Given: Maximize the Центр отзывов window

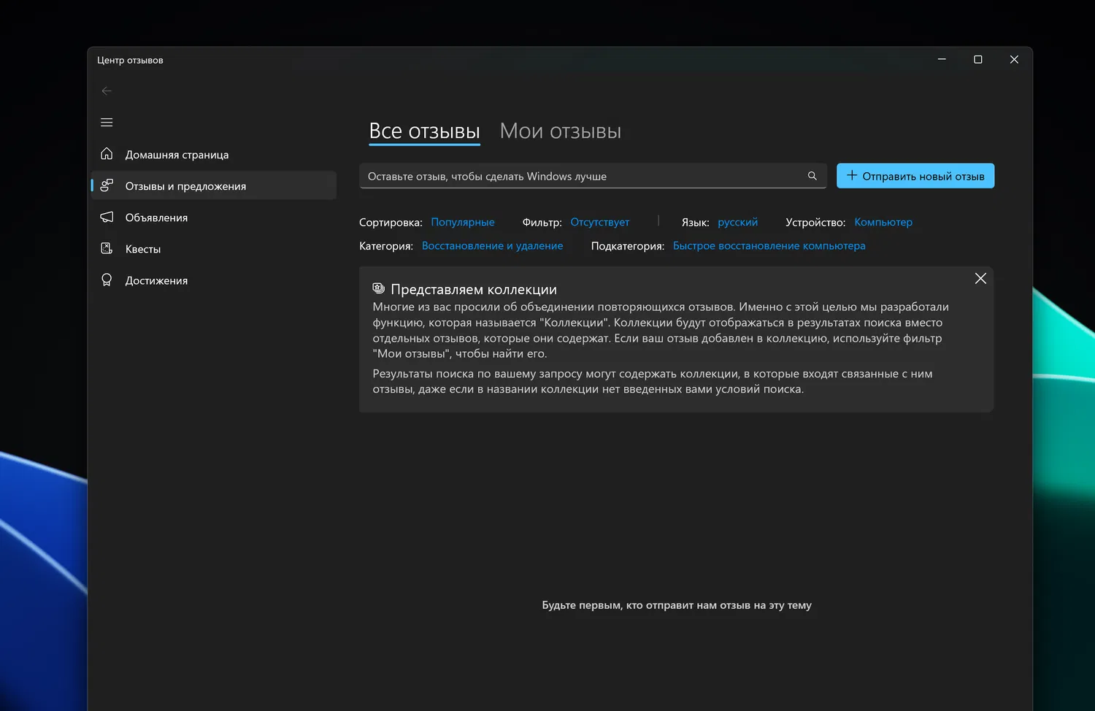Looking at the screenshot, I should tap(978, 59).
